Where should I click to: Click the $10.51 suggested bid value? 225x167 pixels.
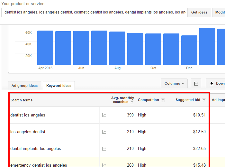pyautogui.click(x=199, y=115)
